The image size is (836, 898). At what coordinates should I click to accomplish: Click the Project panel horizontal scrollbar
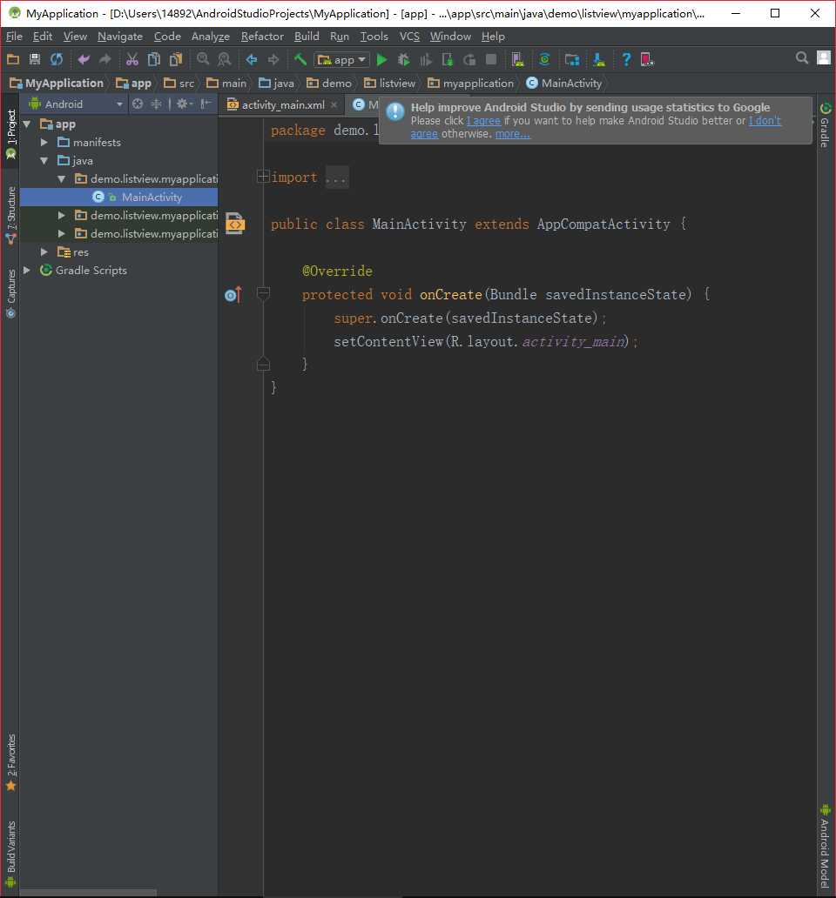[x=89, y=894]
